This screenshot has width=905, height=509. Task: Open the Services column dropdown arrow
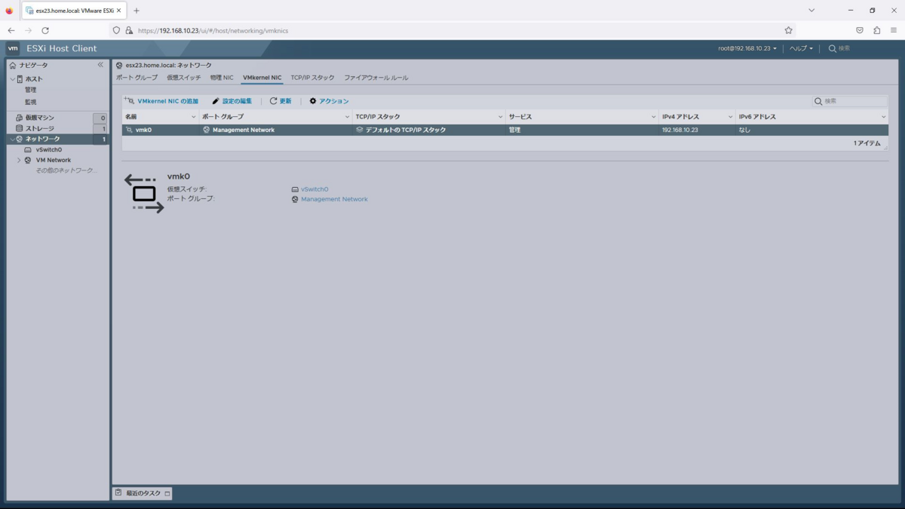(654, 117)
